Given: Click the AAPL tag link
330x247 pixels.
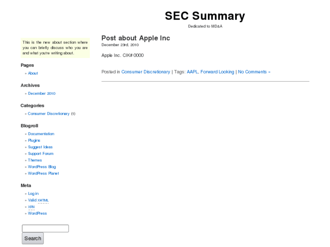Looking at the screenshot, I should 192,72.
